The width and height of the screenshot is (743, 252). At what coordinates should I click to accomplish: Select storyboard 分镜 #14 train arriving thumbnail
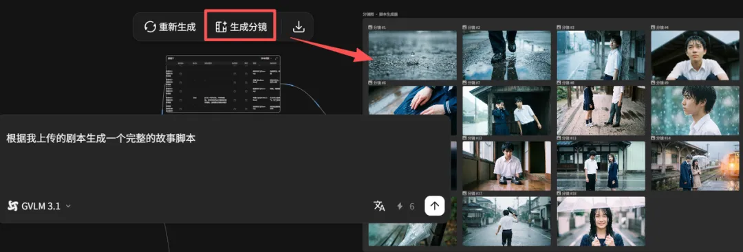tap(695, 166)
